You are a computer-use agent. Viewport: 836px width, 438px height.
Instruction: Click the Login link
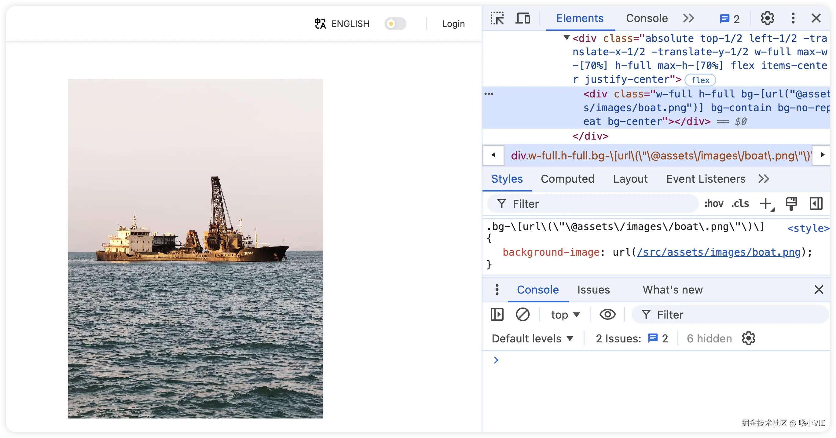tap(453, 24)
